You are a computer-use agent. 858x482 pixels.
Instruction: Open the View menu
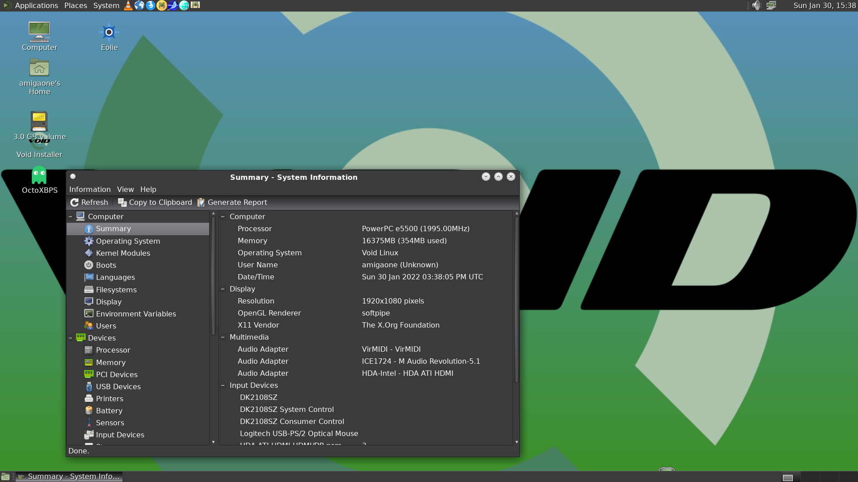pyautogui.click(x=125, y=189)
